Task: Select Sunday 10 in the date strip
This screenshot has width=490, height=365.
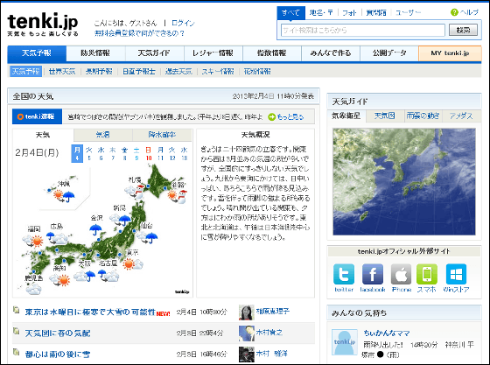Action: coord(149,154)
